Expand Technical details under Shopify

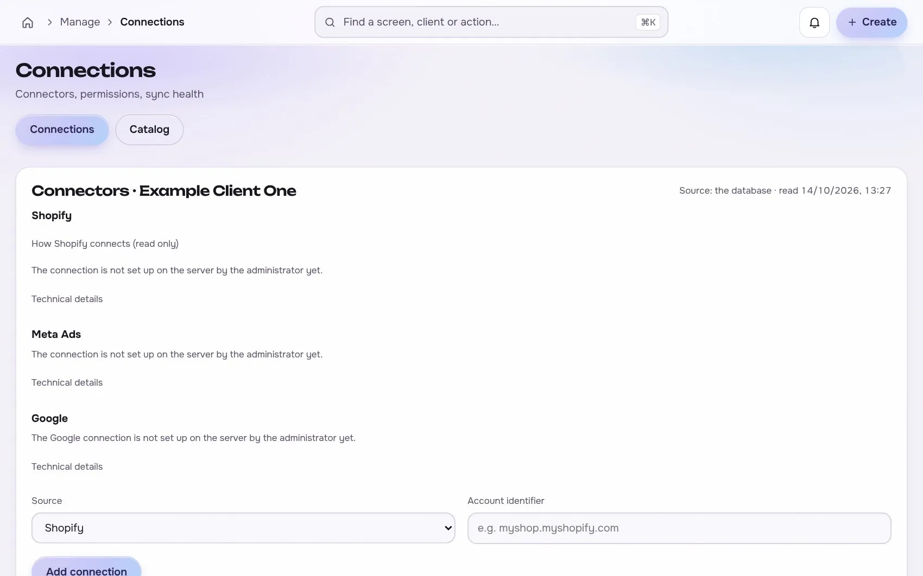pos(67,299)
